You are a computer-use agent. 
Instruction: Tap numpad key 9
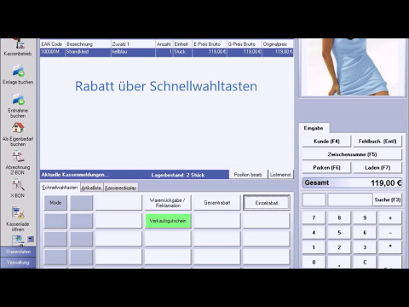tap(365, 217)
